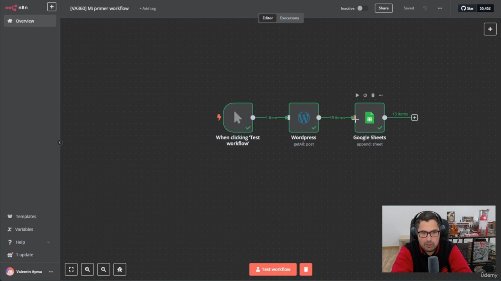
Task: Open the Overview page
Action: (30, 21)
